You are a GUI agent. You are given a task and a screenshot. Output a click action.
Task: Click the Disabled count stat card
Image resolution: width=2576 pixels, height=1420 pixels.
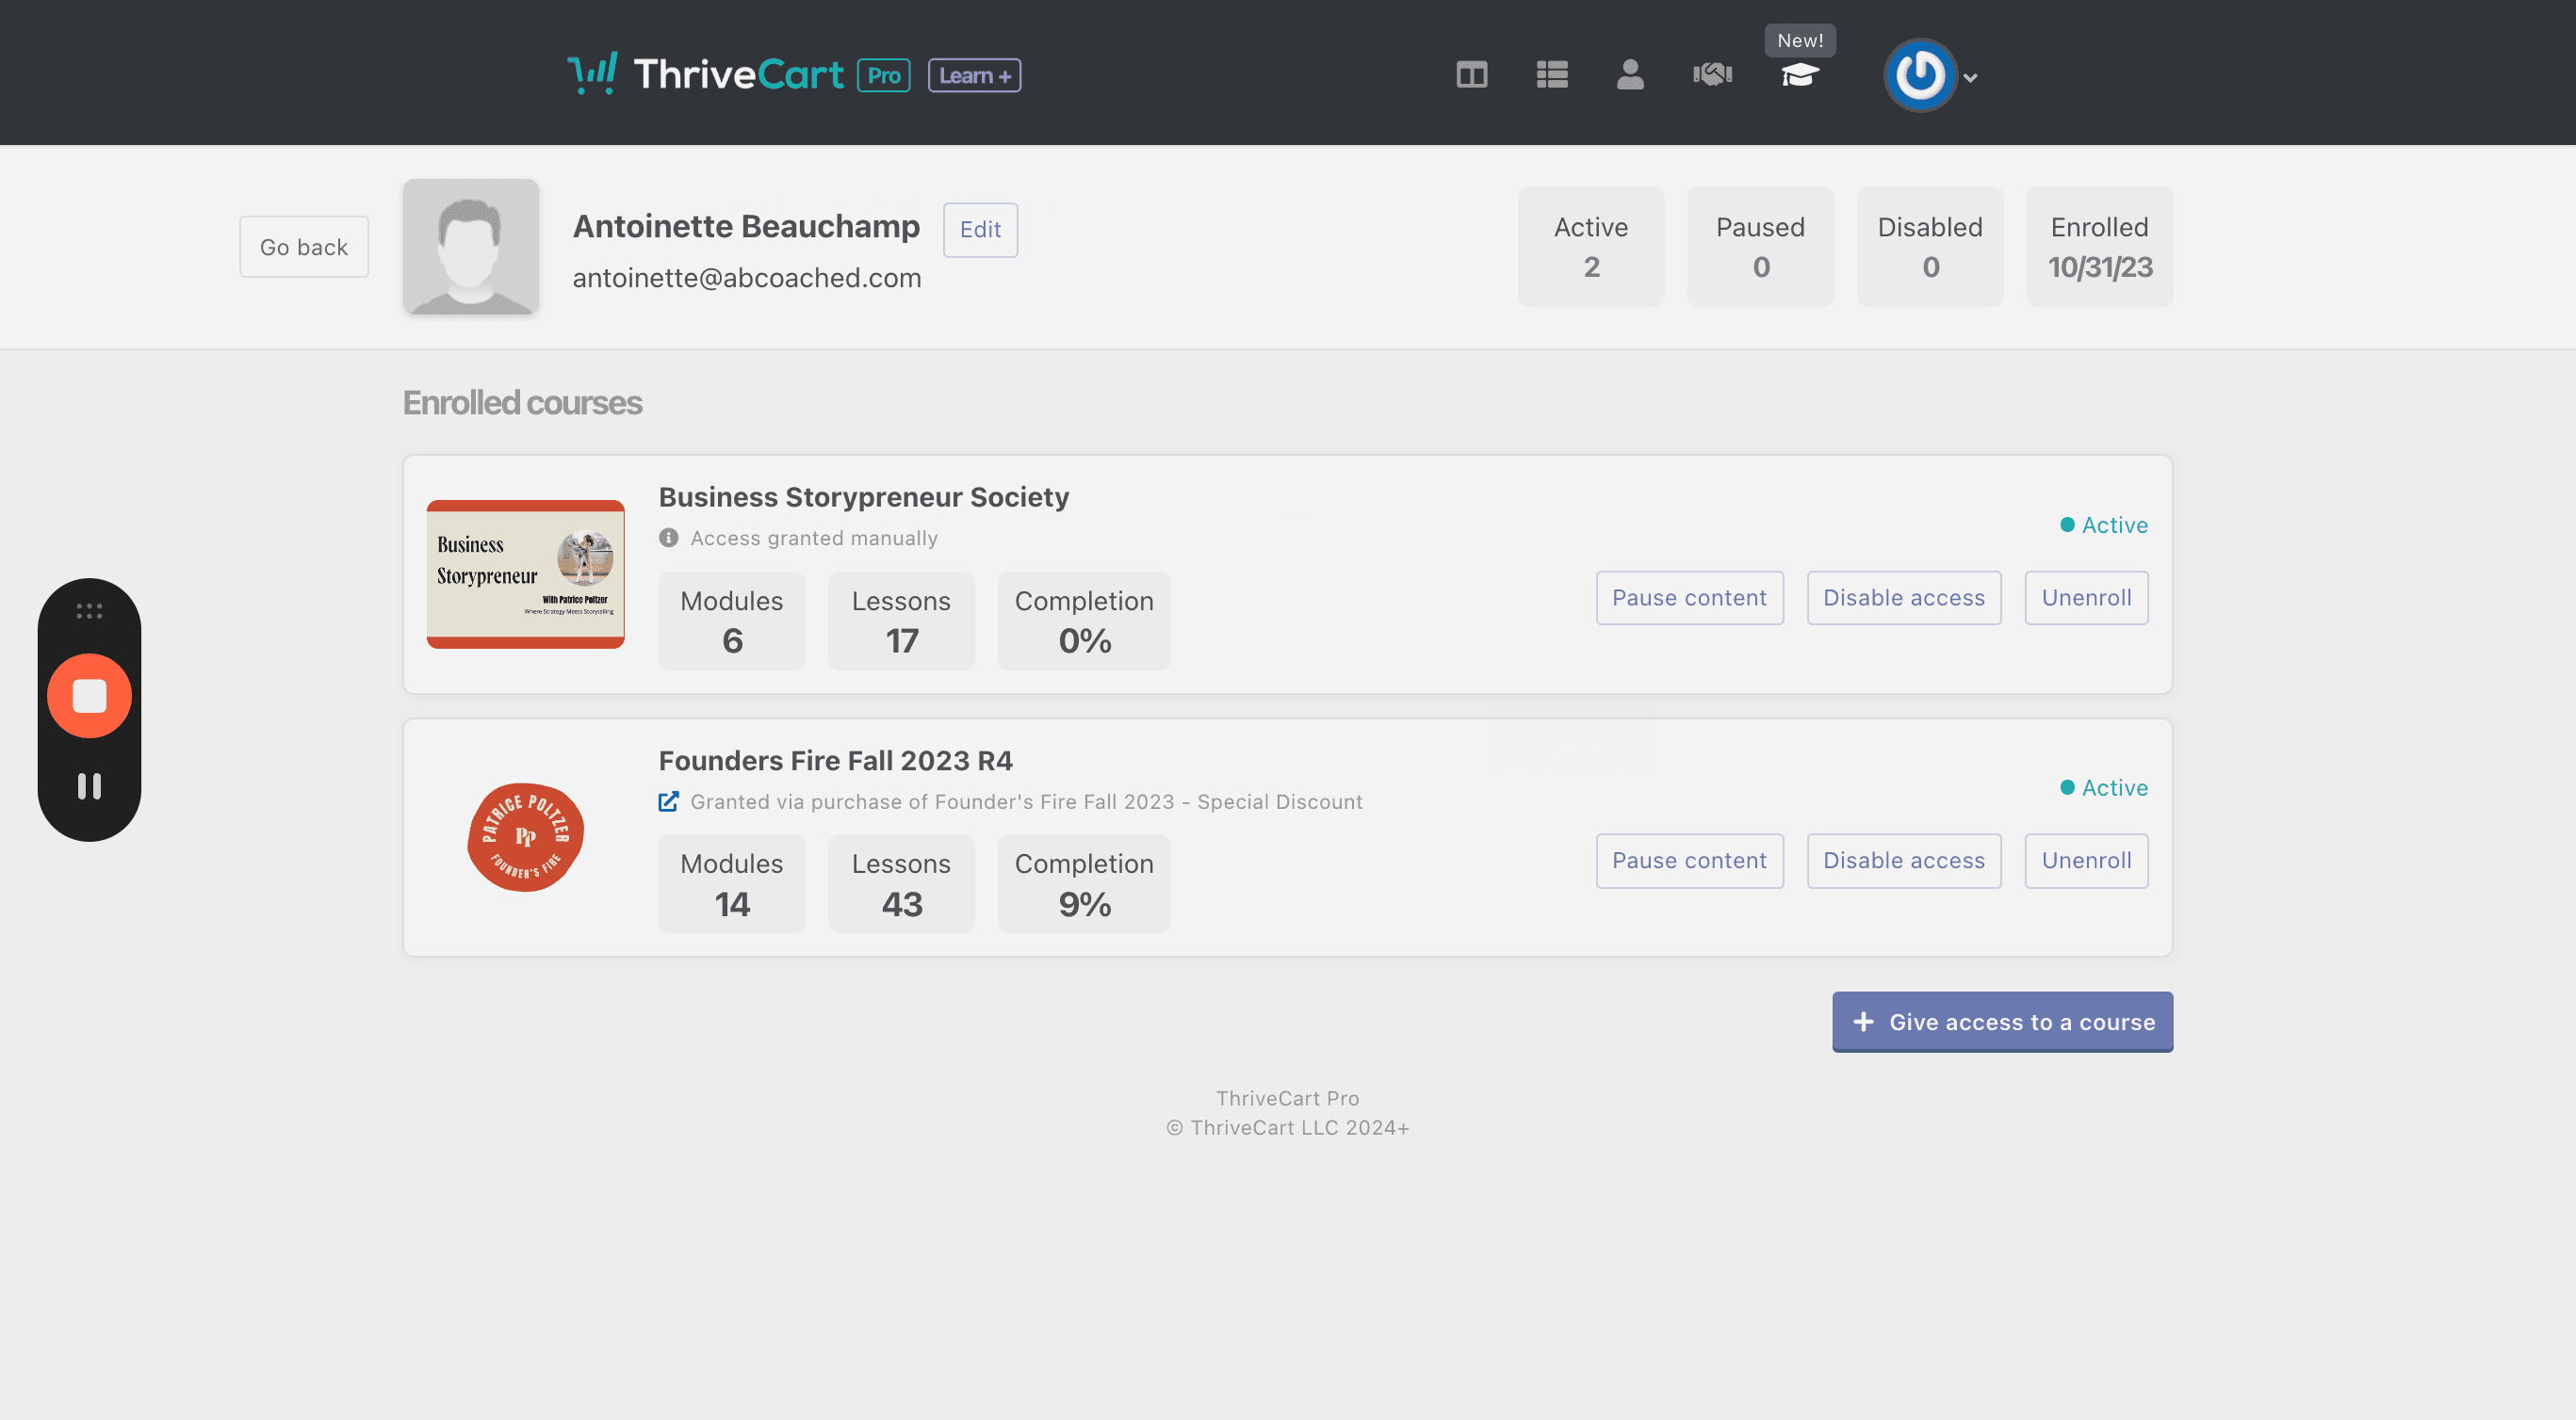[1930, 247]
